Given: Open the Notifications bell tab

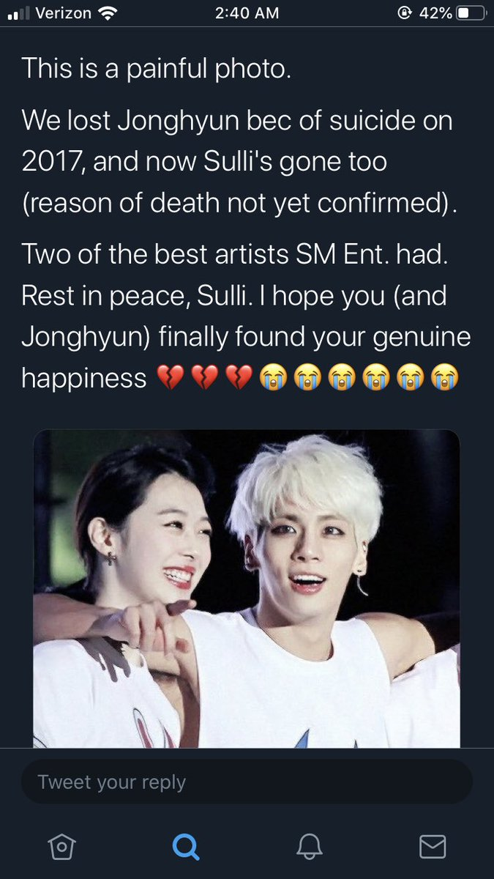Looking at the screenshot, I should 310,847.
